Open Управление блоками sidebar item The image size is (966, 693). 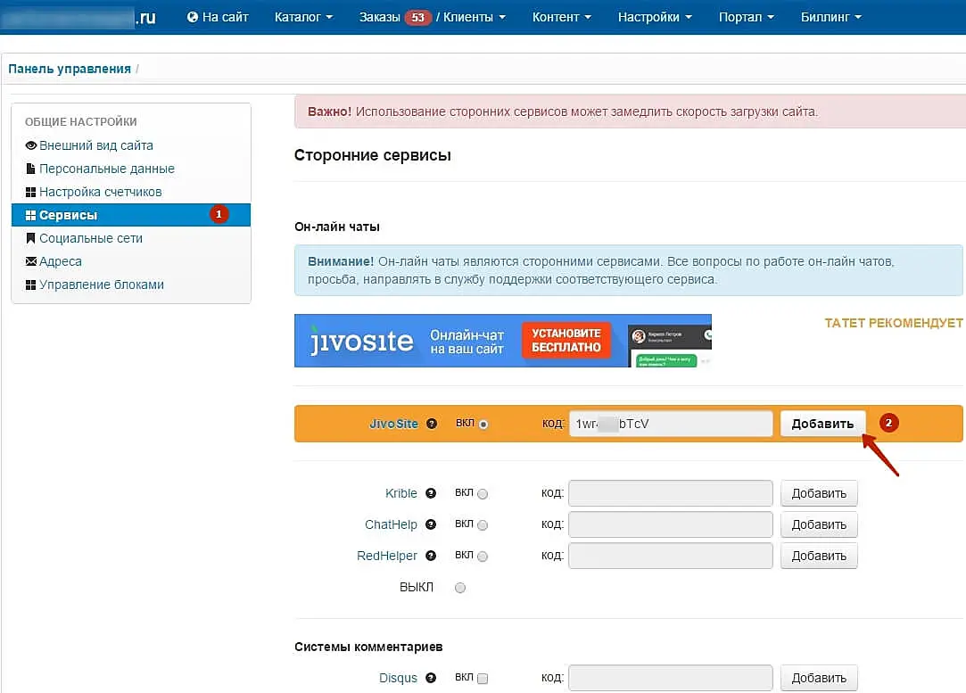101,285
